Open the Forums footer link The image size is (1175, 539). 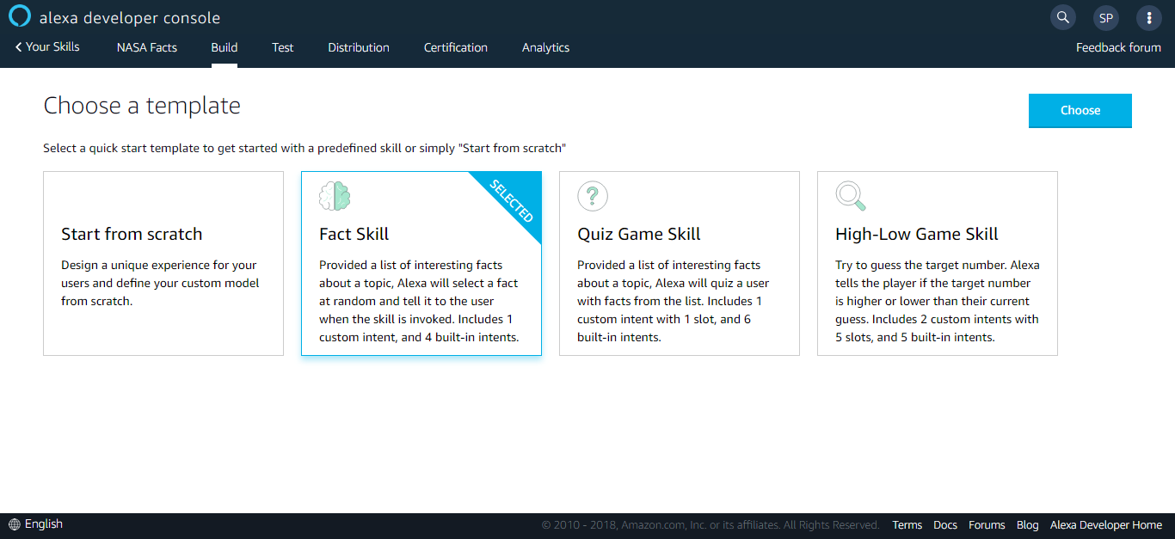(987, 525)
